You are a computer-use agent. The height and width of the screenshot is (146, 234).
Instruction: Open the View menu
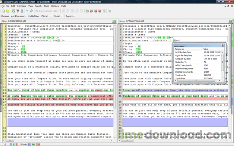(31, 6)
